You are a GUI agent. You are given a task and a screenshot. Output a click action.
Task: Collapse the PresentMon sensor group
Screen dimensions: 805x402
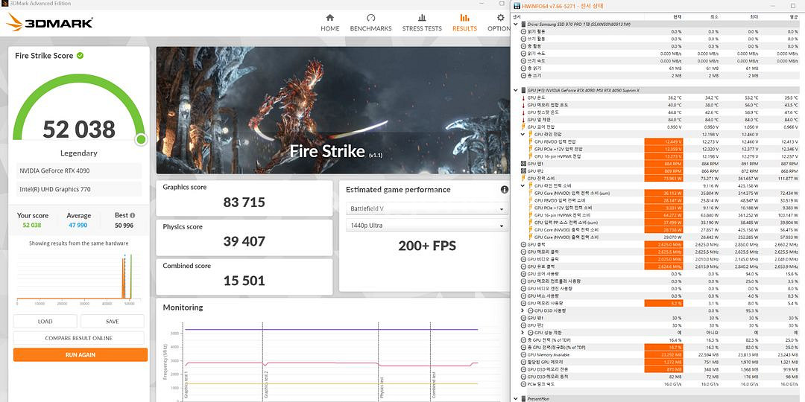[x=516, y=398]
